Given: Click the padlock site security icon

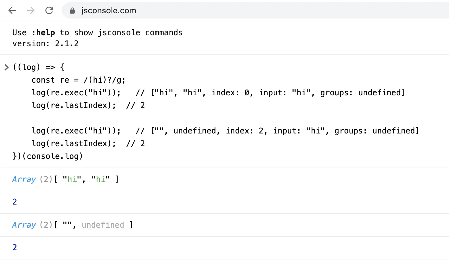Looking at the screenshot, I should [x=72, y=11].
